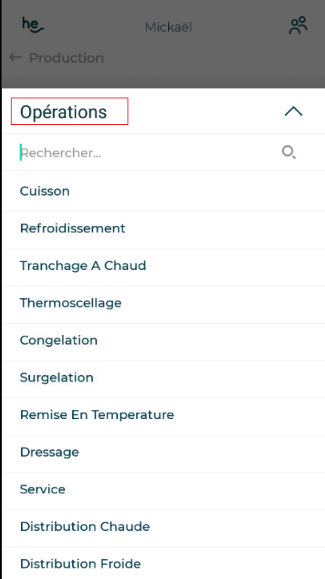Go back to Production page
The height and width of the screenshot is (579, 325).
pos(66,58)
